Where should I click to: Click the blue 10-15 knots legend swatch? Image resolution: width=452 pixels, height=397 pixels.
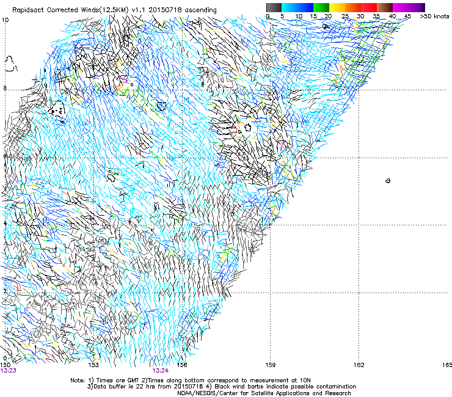[305, 7]
